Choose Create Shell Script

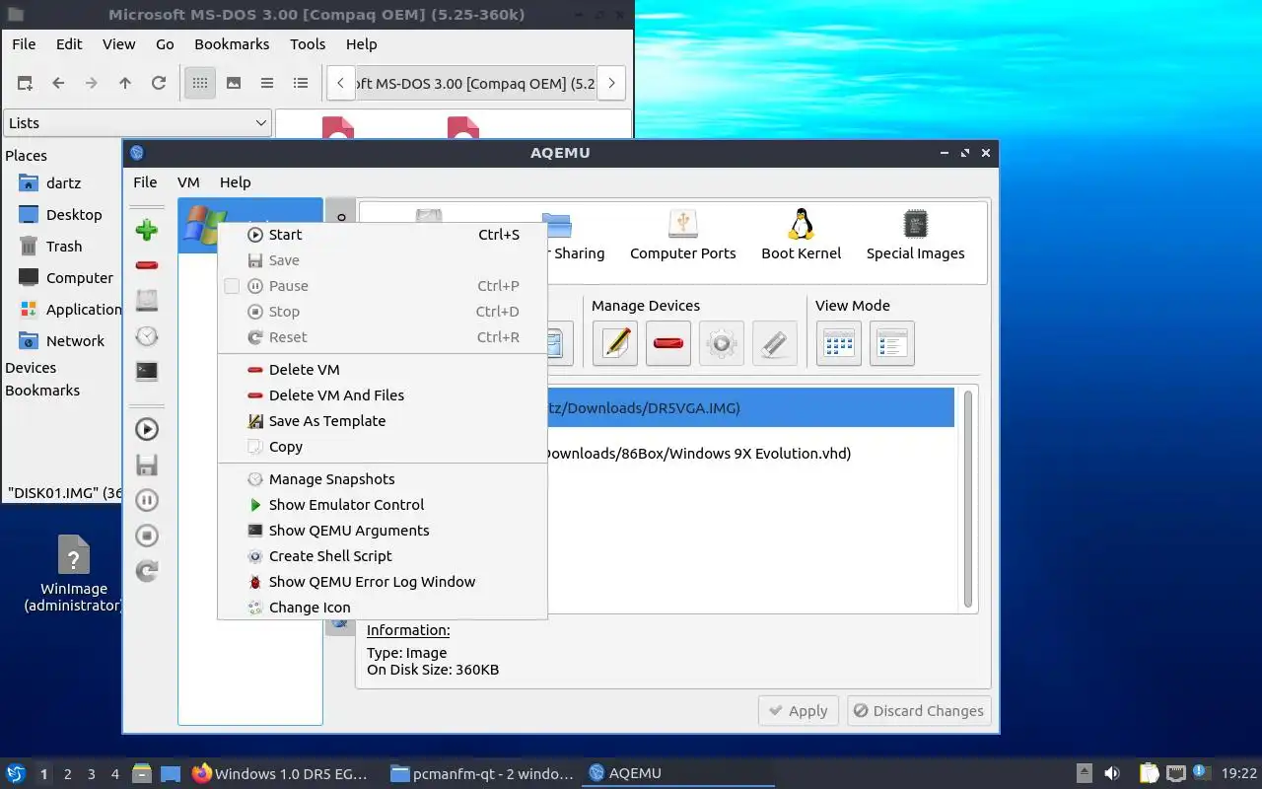pos(383,556)
